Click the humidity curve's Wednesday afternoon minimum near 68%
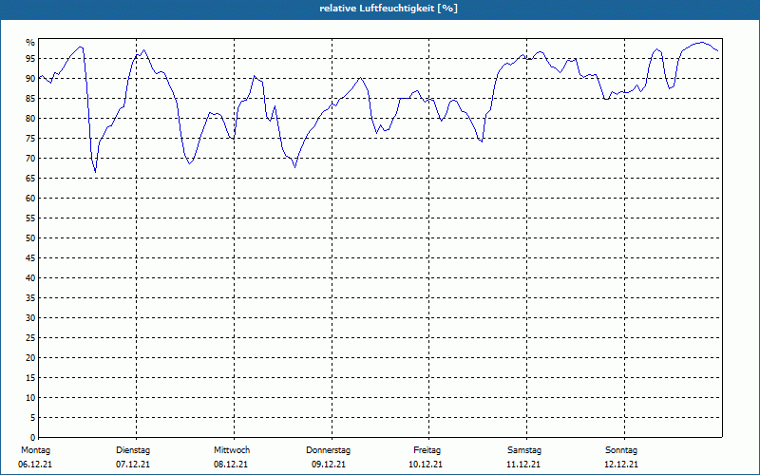The width and height of the screenshot is (760, 475). [294, 167]
